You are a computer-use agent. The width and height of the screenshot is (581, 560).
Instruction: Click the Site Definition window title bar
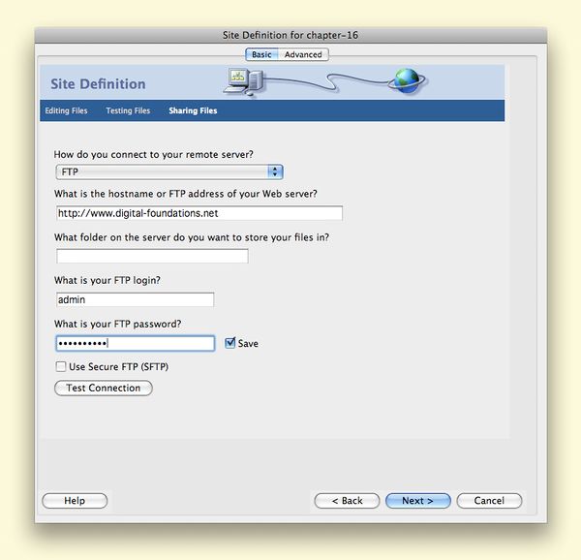(x=290, y=36)
